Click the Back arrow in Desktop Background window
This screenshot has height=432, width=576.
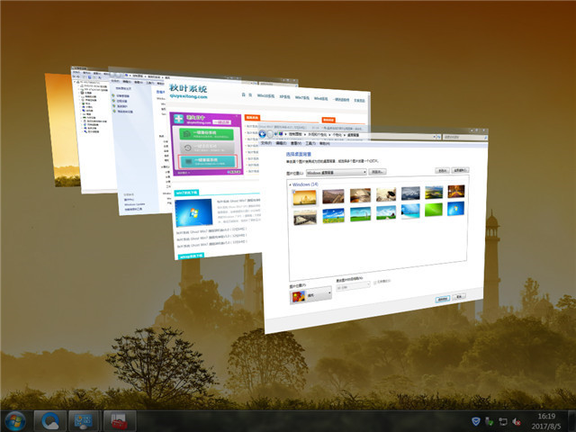click(x=262, y=134)
